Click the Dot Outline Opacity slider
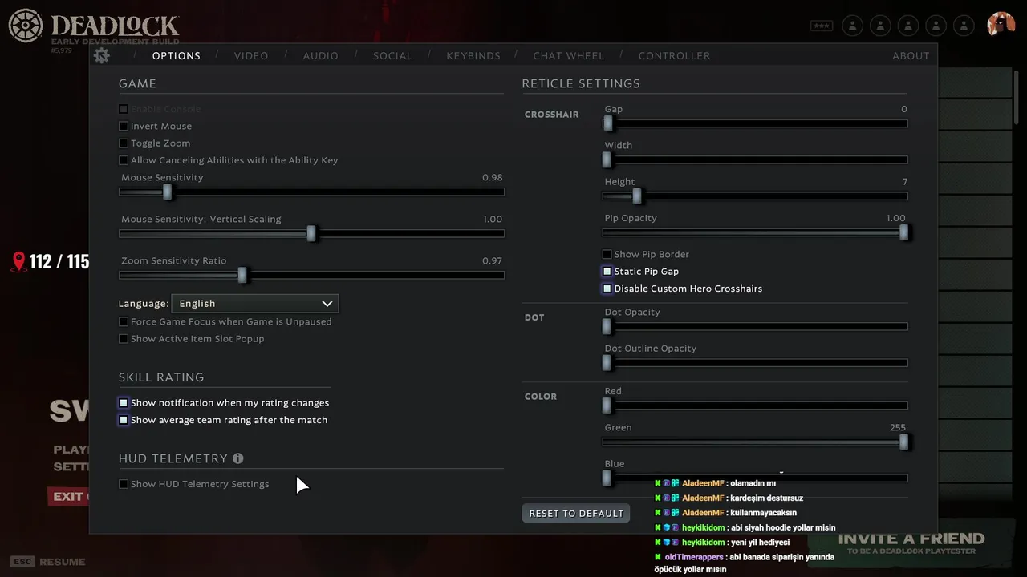This screenshot has width=1027, height=577. pos(755,362)
